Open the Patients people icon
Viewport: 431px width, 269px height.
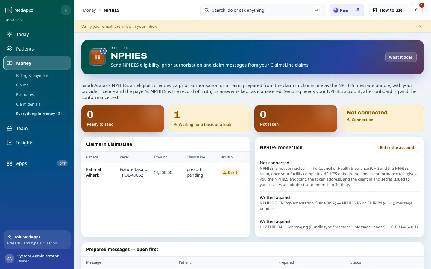point(10,49)
